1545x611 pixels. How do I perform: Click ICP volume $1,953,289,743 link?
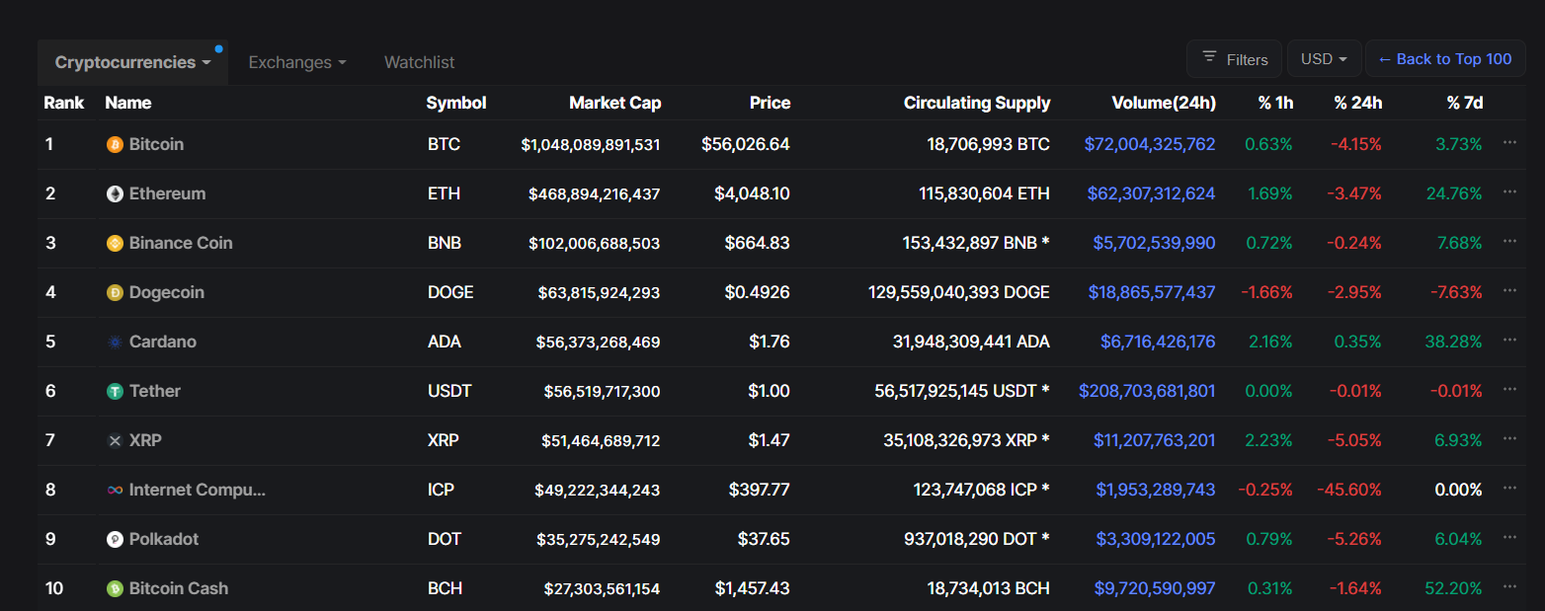pyautogui.click(x=1156, y=490)
